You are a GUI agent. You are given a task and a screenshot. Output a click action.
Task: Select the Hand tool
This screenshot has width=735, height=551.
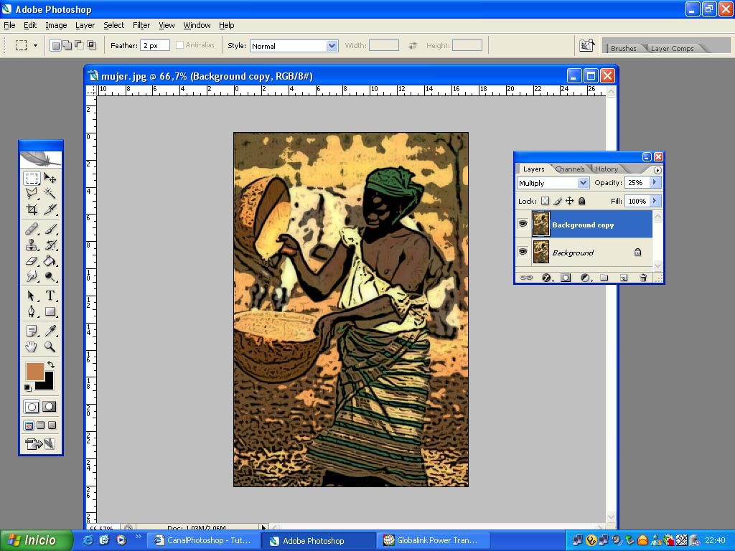point(32,347)
